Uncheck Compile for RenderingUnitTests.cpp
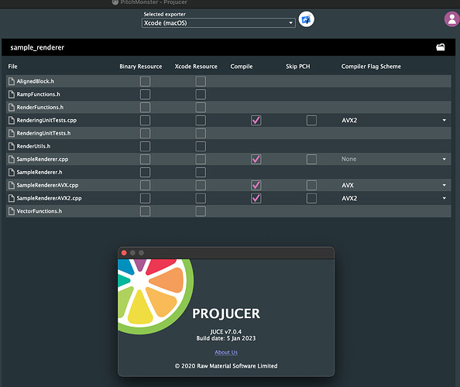 click(256, 120)
